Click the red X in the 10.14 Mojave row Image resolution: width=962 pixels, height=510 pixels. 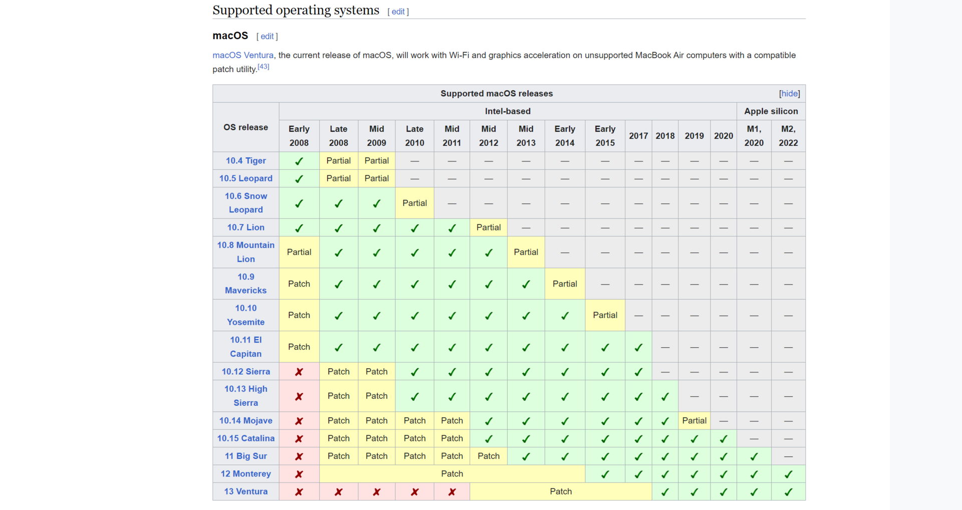point(299,421)
